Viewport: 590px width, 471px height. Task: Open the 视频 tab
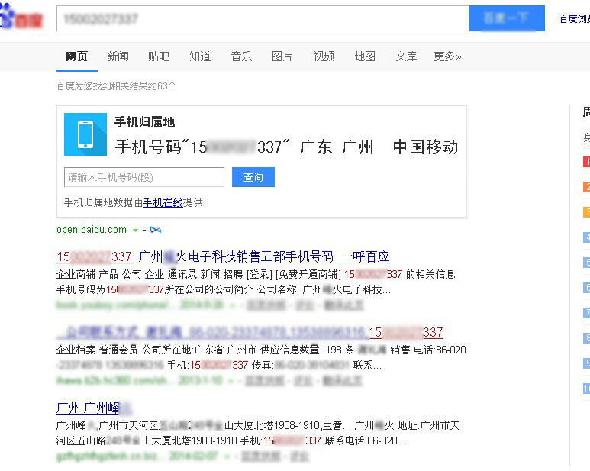tap(324, 56)
